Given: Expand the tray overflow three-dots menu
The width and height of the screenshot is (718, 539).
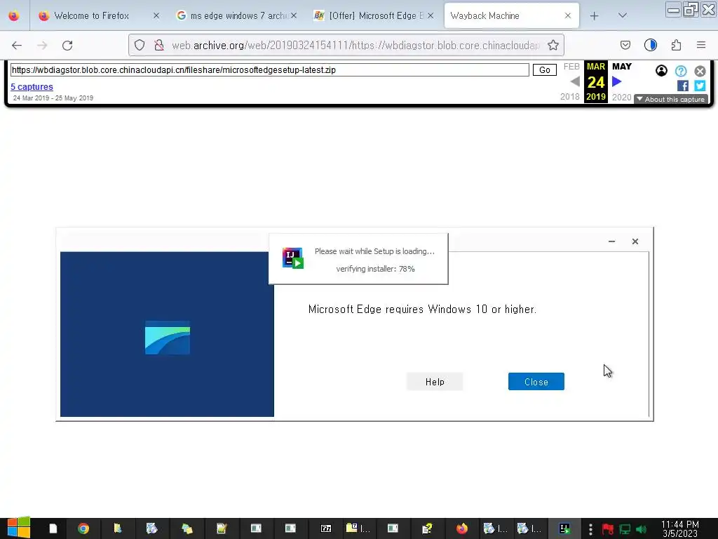Looking at the screenshot, I should (x=590, y=529).
